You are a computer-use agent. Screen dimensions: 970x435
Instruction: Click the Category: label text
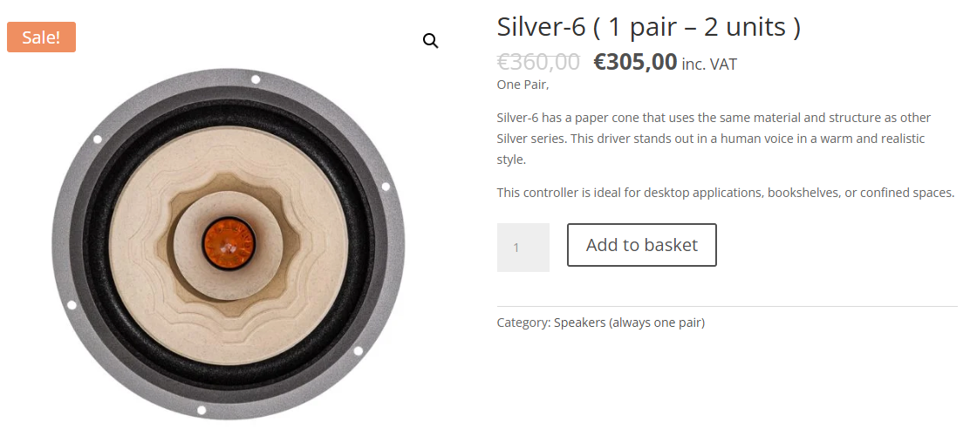tap(523, 323)
